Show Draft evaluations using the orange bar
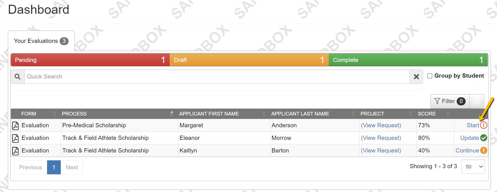This screenshot has width=497, height=192. (x=249, y=60)
